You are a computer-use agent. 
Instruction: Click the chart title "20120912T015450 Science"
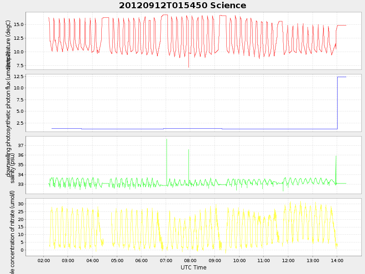(x=182, y=5)
